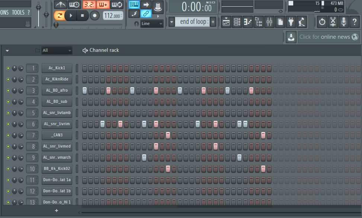Open the Piano roll
The width and height of the screenshot is (362, 218).
click(247, 22)
